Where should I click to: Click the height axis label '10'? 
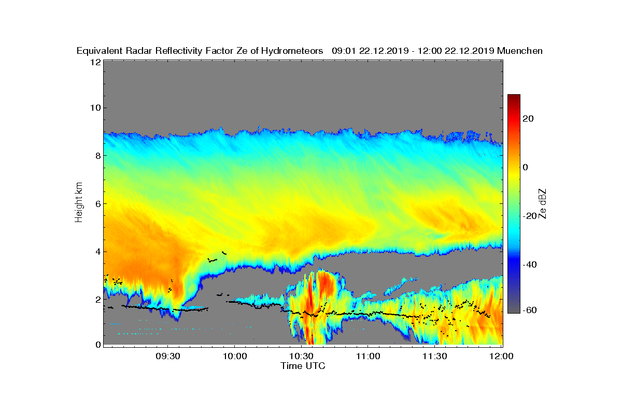coord(95,108)
